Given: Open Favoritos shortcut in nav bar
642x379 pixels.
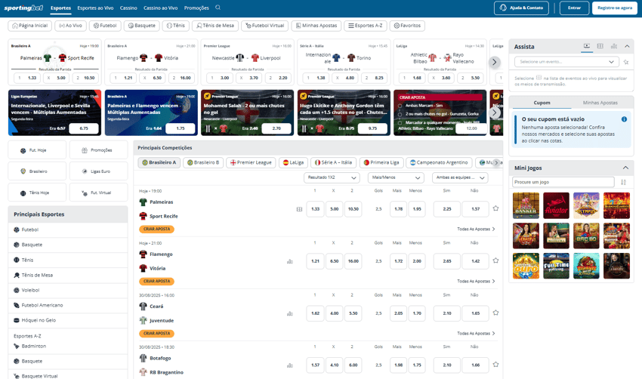Looking at the screenshot, I should click(407, 26).
